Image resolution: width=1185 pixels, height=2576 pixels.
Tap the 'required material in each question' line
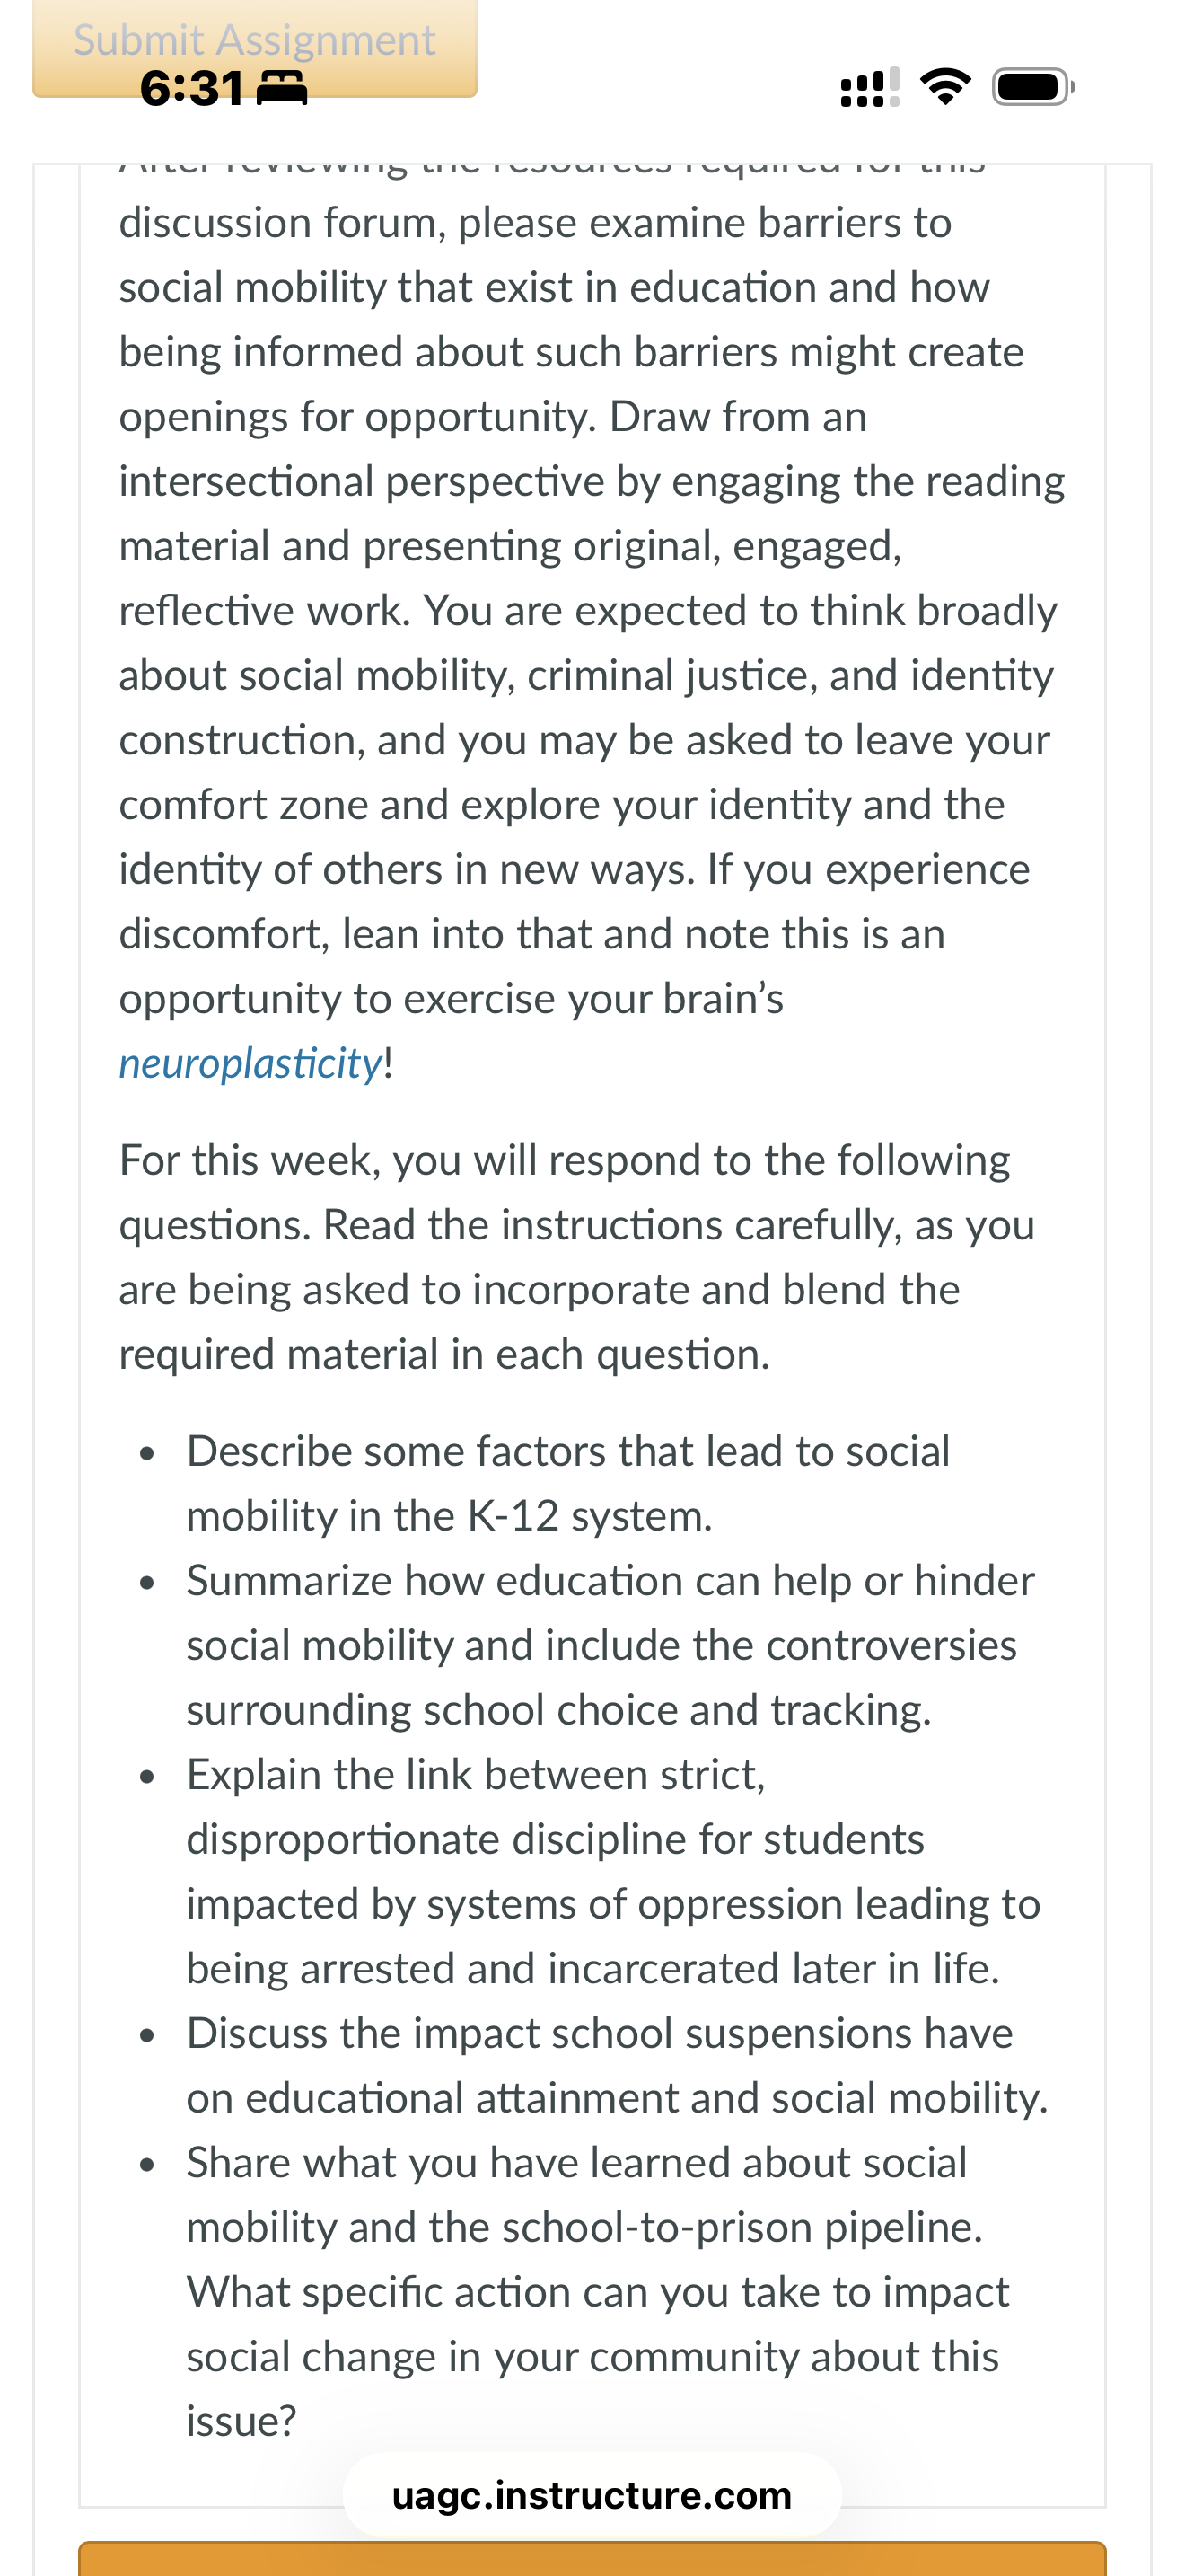[x=444, y=1354]
